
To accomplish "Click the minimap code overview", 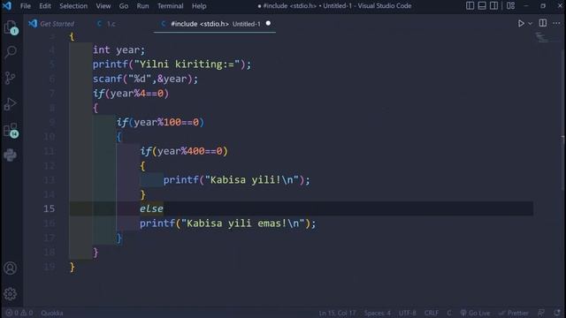I will (x=541, y=37).
